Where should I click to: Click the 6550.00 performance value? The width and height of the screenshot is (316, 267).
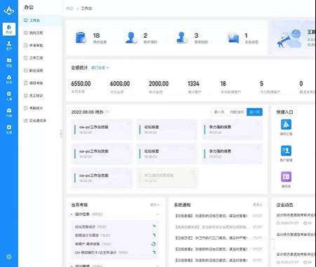tap(81, 83)
